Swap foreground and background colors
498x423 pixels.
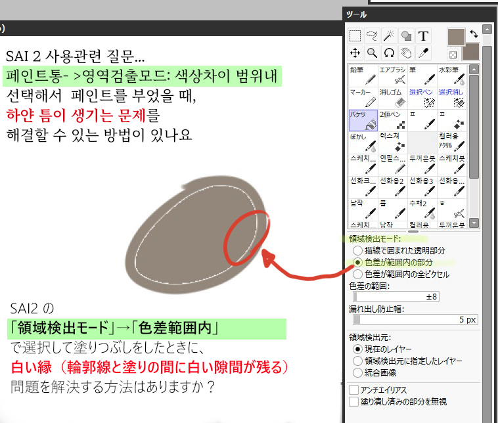pos(474,33)
